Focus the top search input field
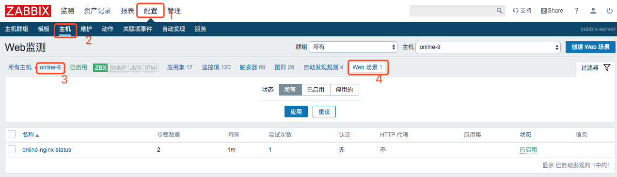This screenshot has width=617, height=177. click(452, 11)
